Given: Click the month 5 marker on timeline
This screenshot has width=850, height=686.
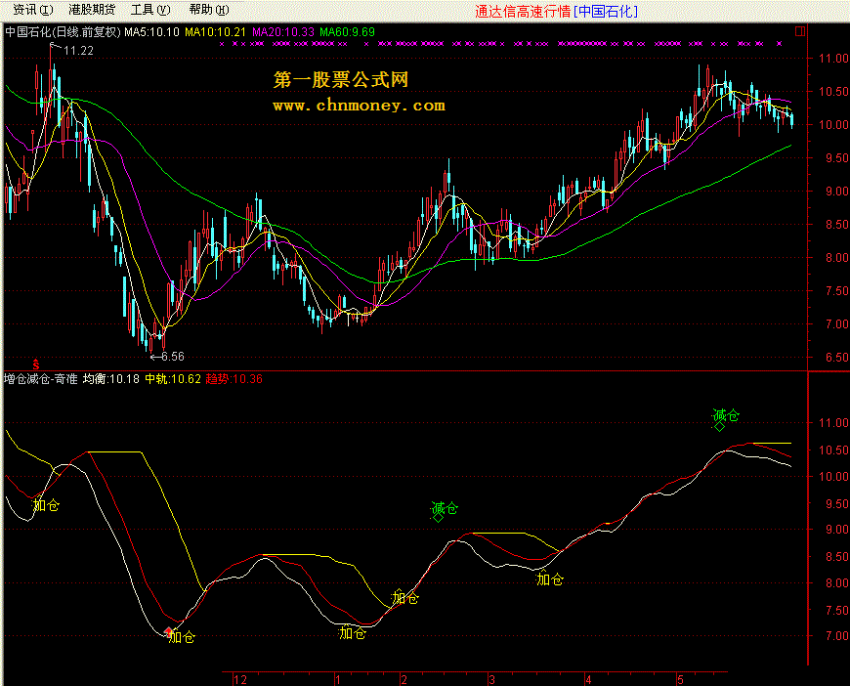Looking at the screenshot, I should point(680,679).
